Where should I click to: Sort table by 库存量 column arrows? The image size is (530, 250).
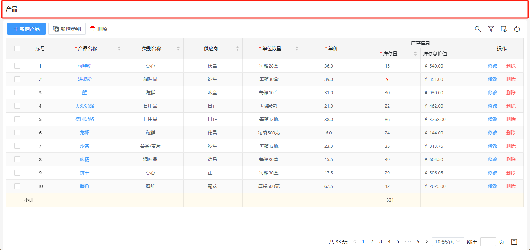coord(415,53)
